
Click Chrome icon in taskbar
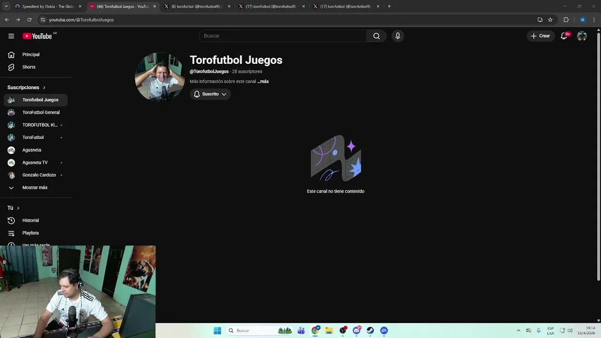click(316, 330)
